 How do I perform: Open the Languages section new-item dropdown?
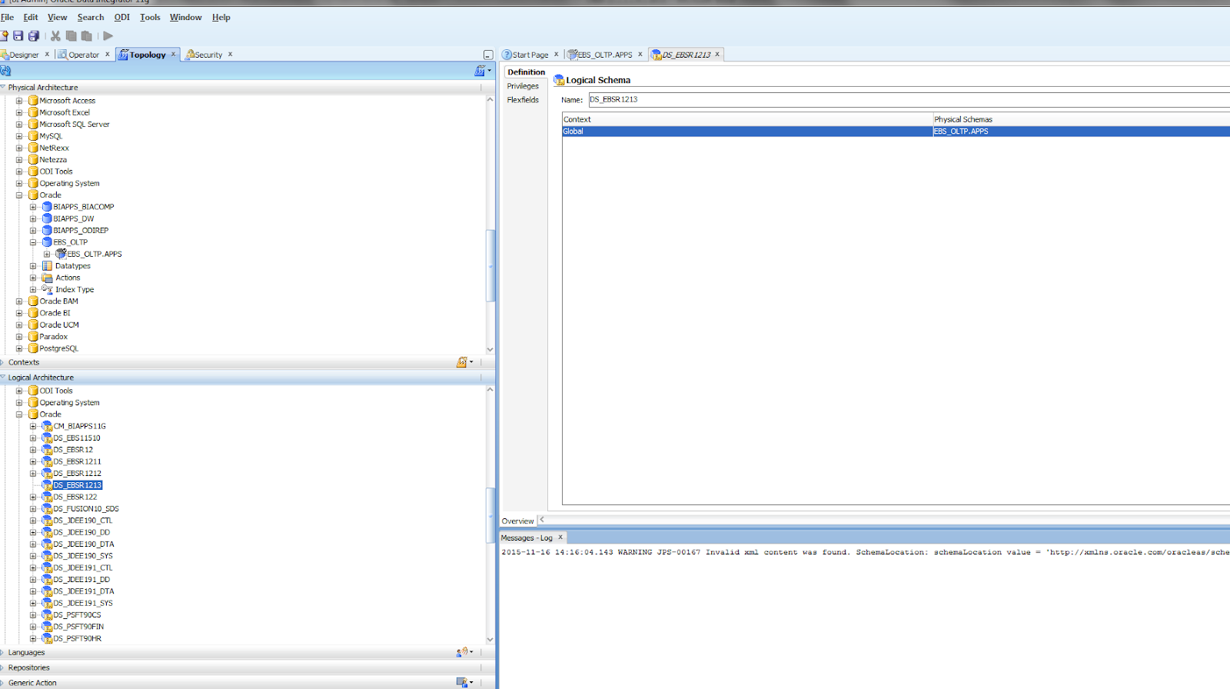pyautogui.click(x=464, y=652)
